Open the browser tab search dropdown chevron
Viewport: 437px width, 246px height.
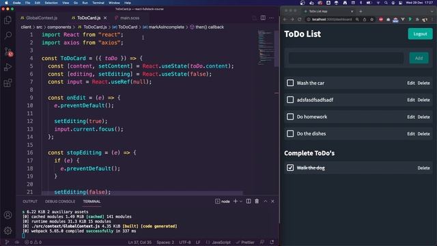point(432,11)
